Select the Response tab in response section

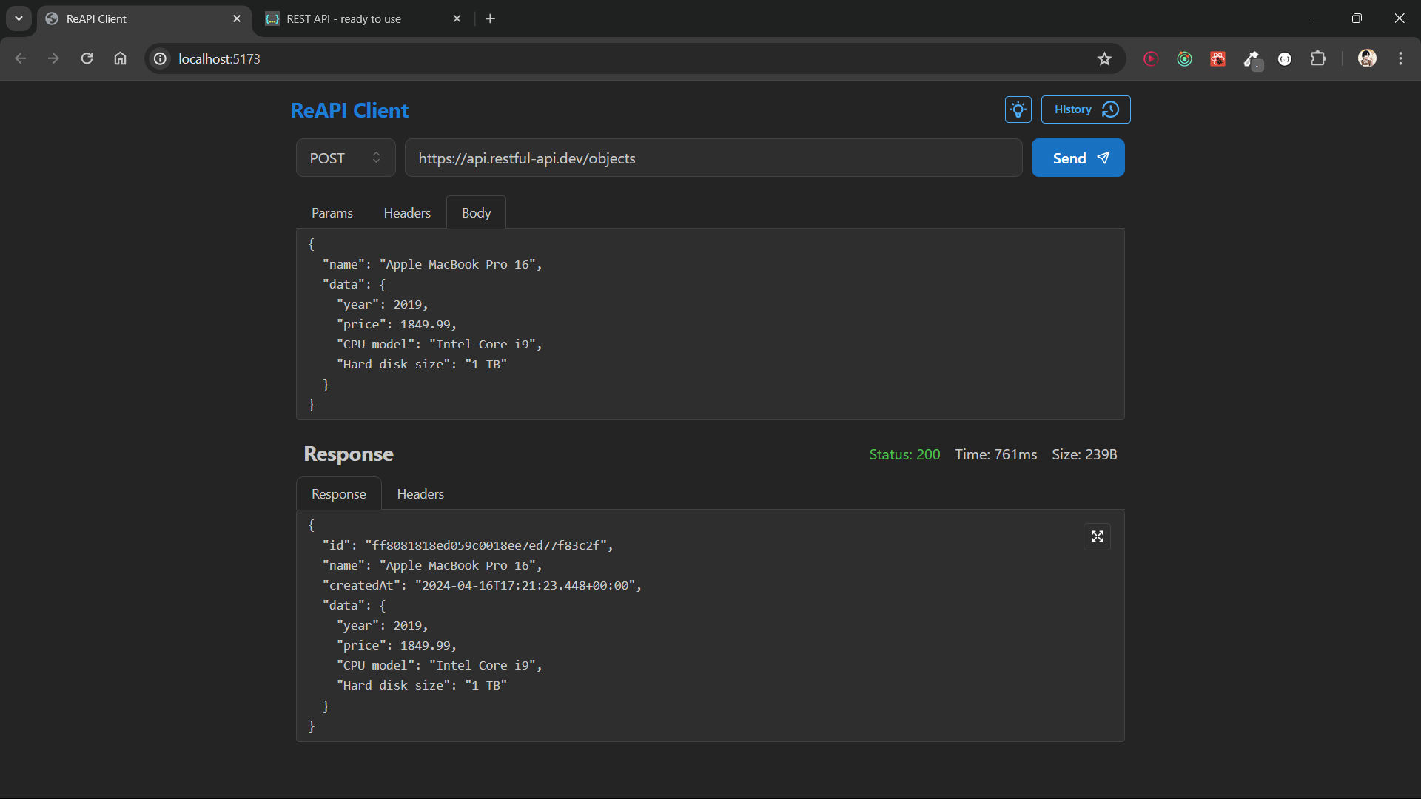coord(339,493)
